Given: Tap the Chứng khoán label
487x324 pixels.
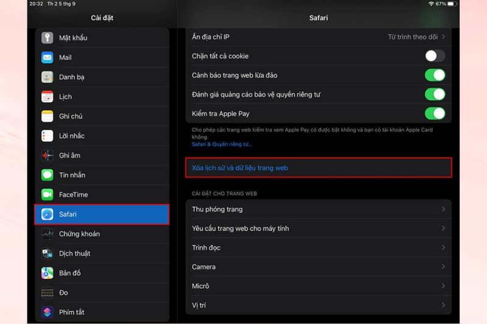Looking at the screenshot, I should click(80, 234).
